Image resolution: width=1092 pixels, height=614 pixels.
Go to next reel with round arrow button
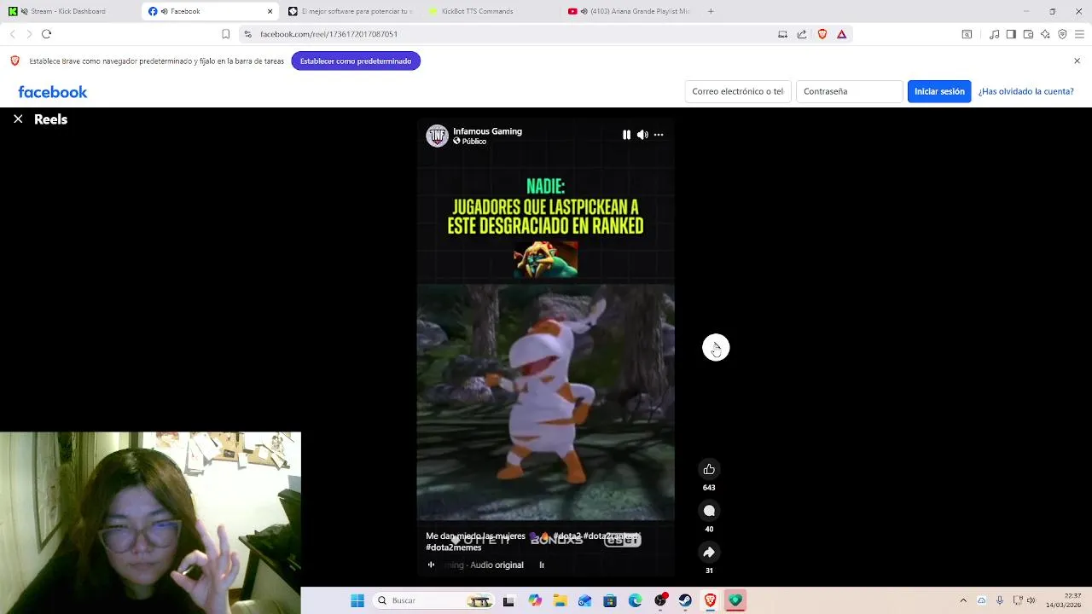click(x=716, y=347)
